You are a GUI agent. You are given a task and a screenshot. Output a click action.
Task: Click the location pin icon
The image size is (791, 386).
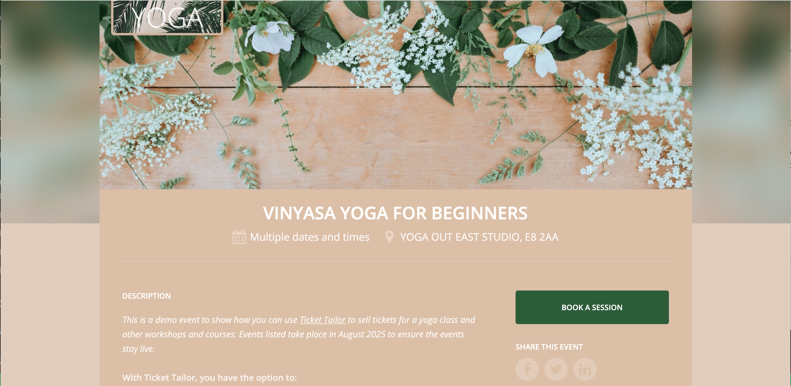389,237
